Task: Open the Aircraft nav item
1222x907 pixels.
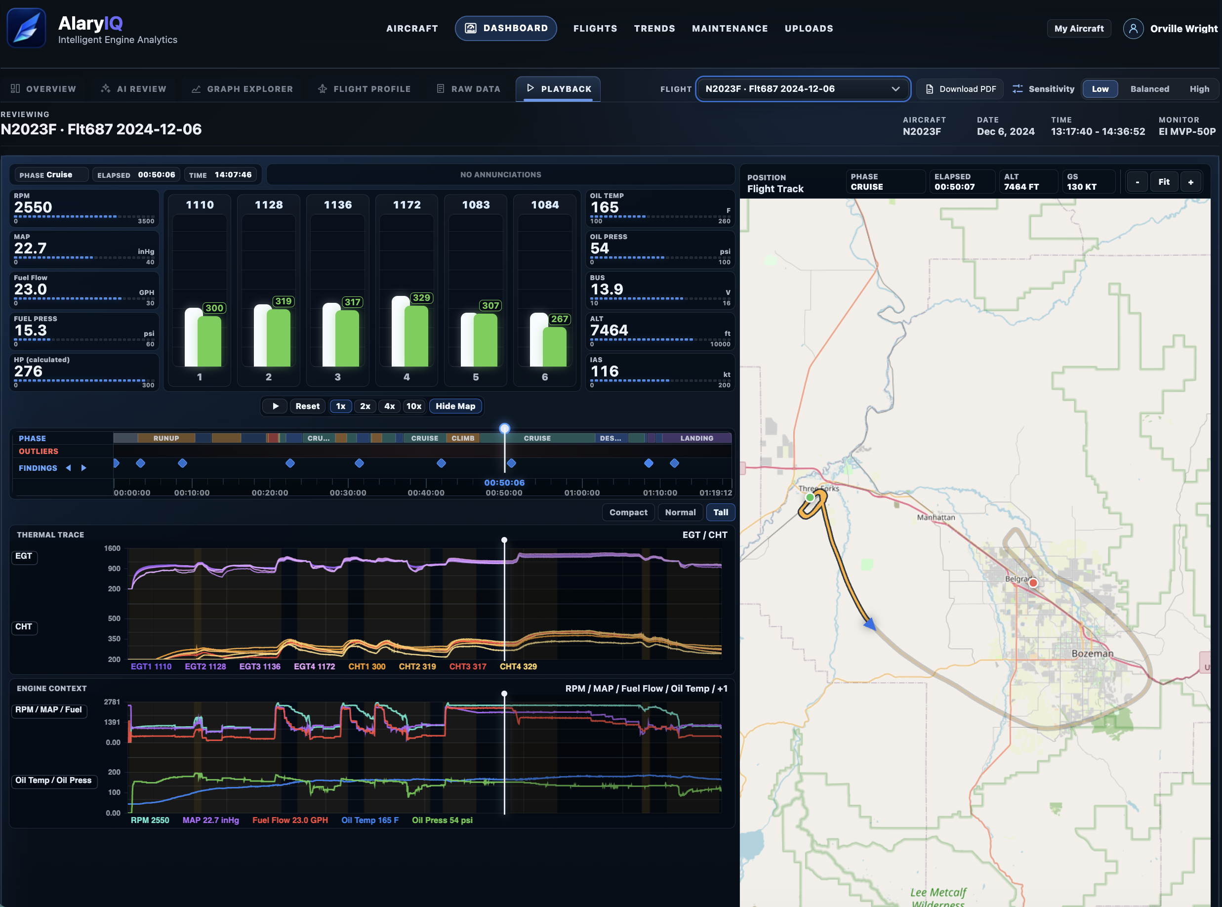Action: 412,29
